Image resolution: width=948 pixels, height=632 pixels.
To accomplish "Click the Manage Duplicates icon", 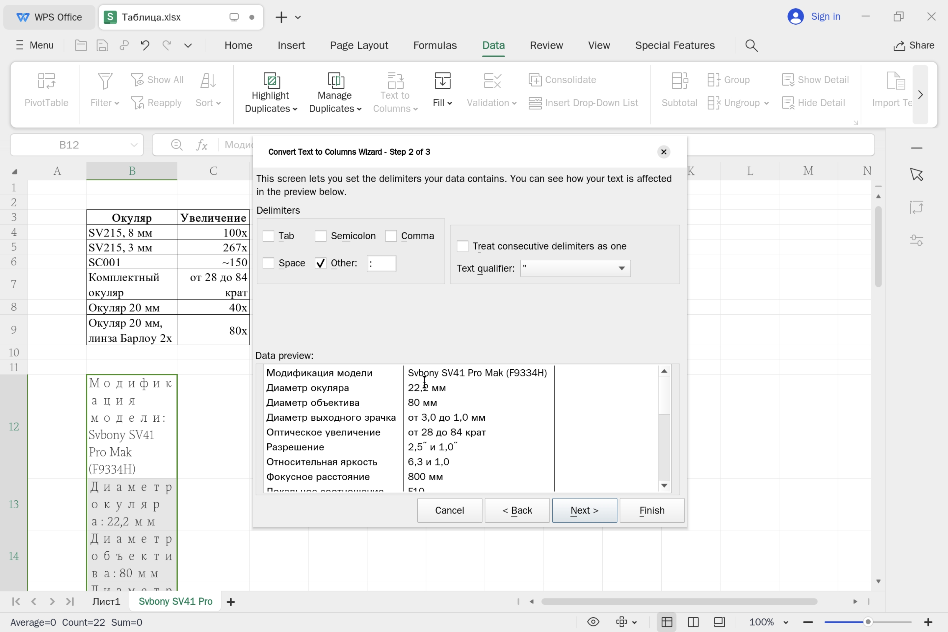I will click(x=335, y=81).
